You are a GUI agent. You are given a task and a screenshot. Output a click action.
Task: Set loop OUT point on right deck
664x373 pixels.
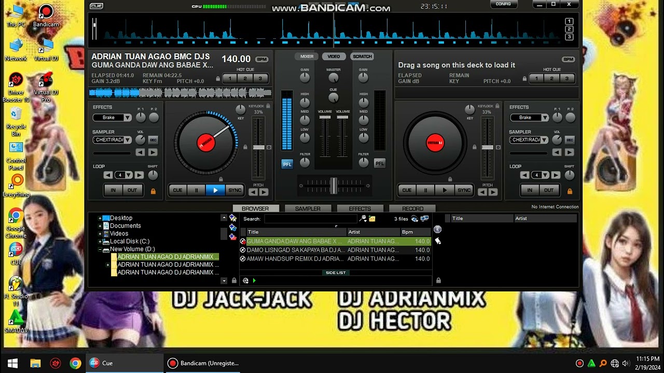coord(549,190)
